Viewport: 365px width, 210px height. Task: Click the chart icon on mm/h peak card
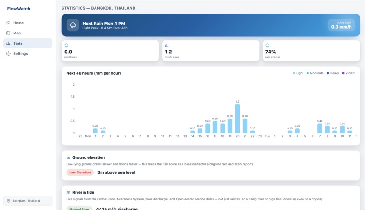point(167,45)
